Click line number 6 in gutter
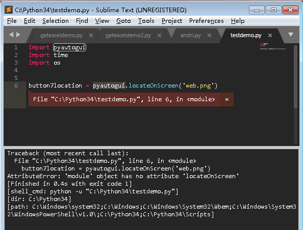The image size is (303, 230). [x=16, y=85]
